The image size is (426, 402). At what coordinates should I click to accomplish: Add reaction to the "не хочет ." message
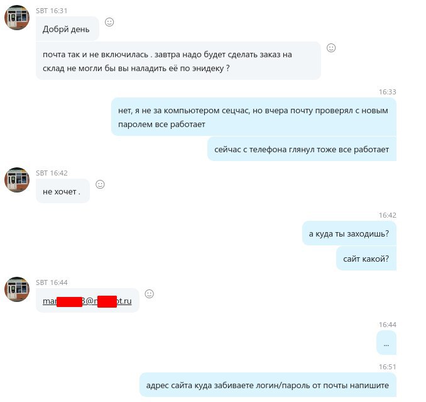(x=100, y=184)
